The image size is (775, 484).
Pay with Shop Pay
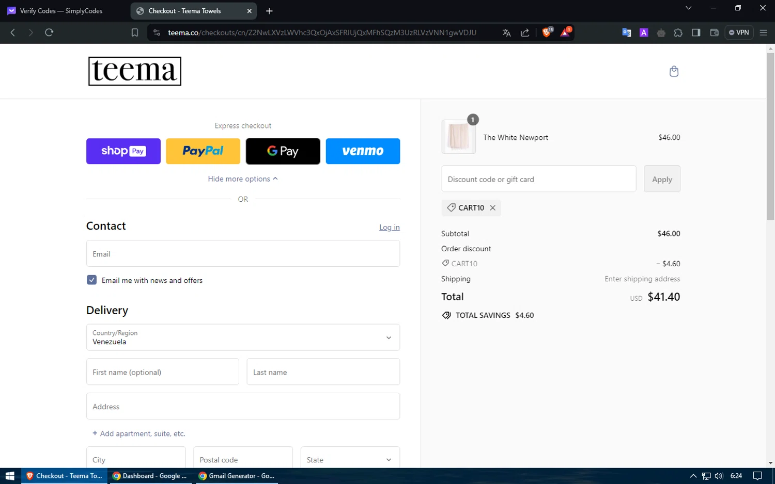tap(123, 151)
